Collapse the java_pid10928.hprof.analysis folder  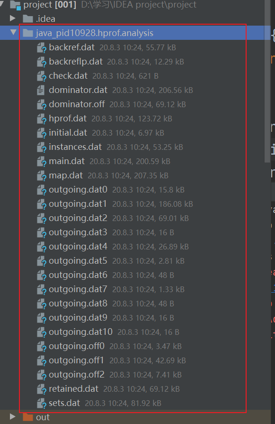[13, 32]
